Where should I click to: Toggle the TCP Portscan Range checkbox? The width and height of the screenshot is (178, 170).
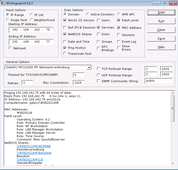(99, 69)
